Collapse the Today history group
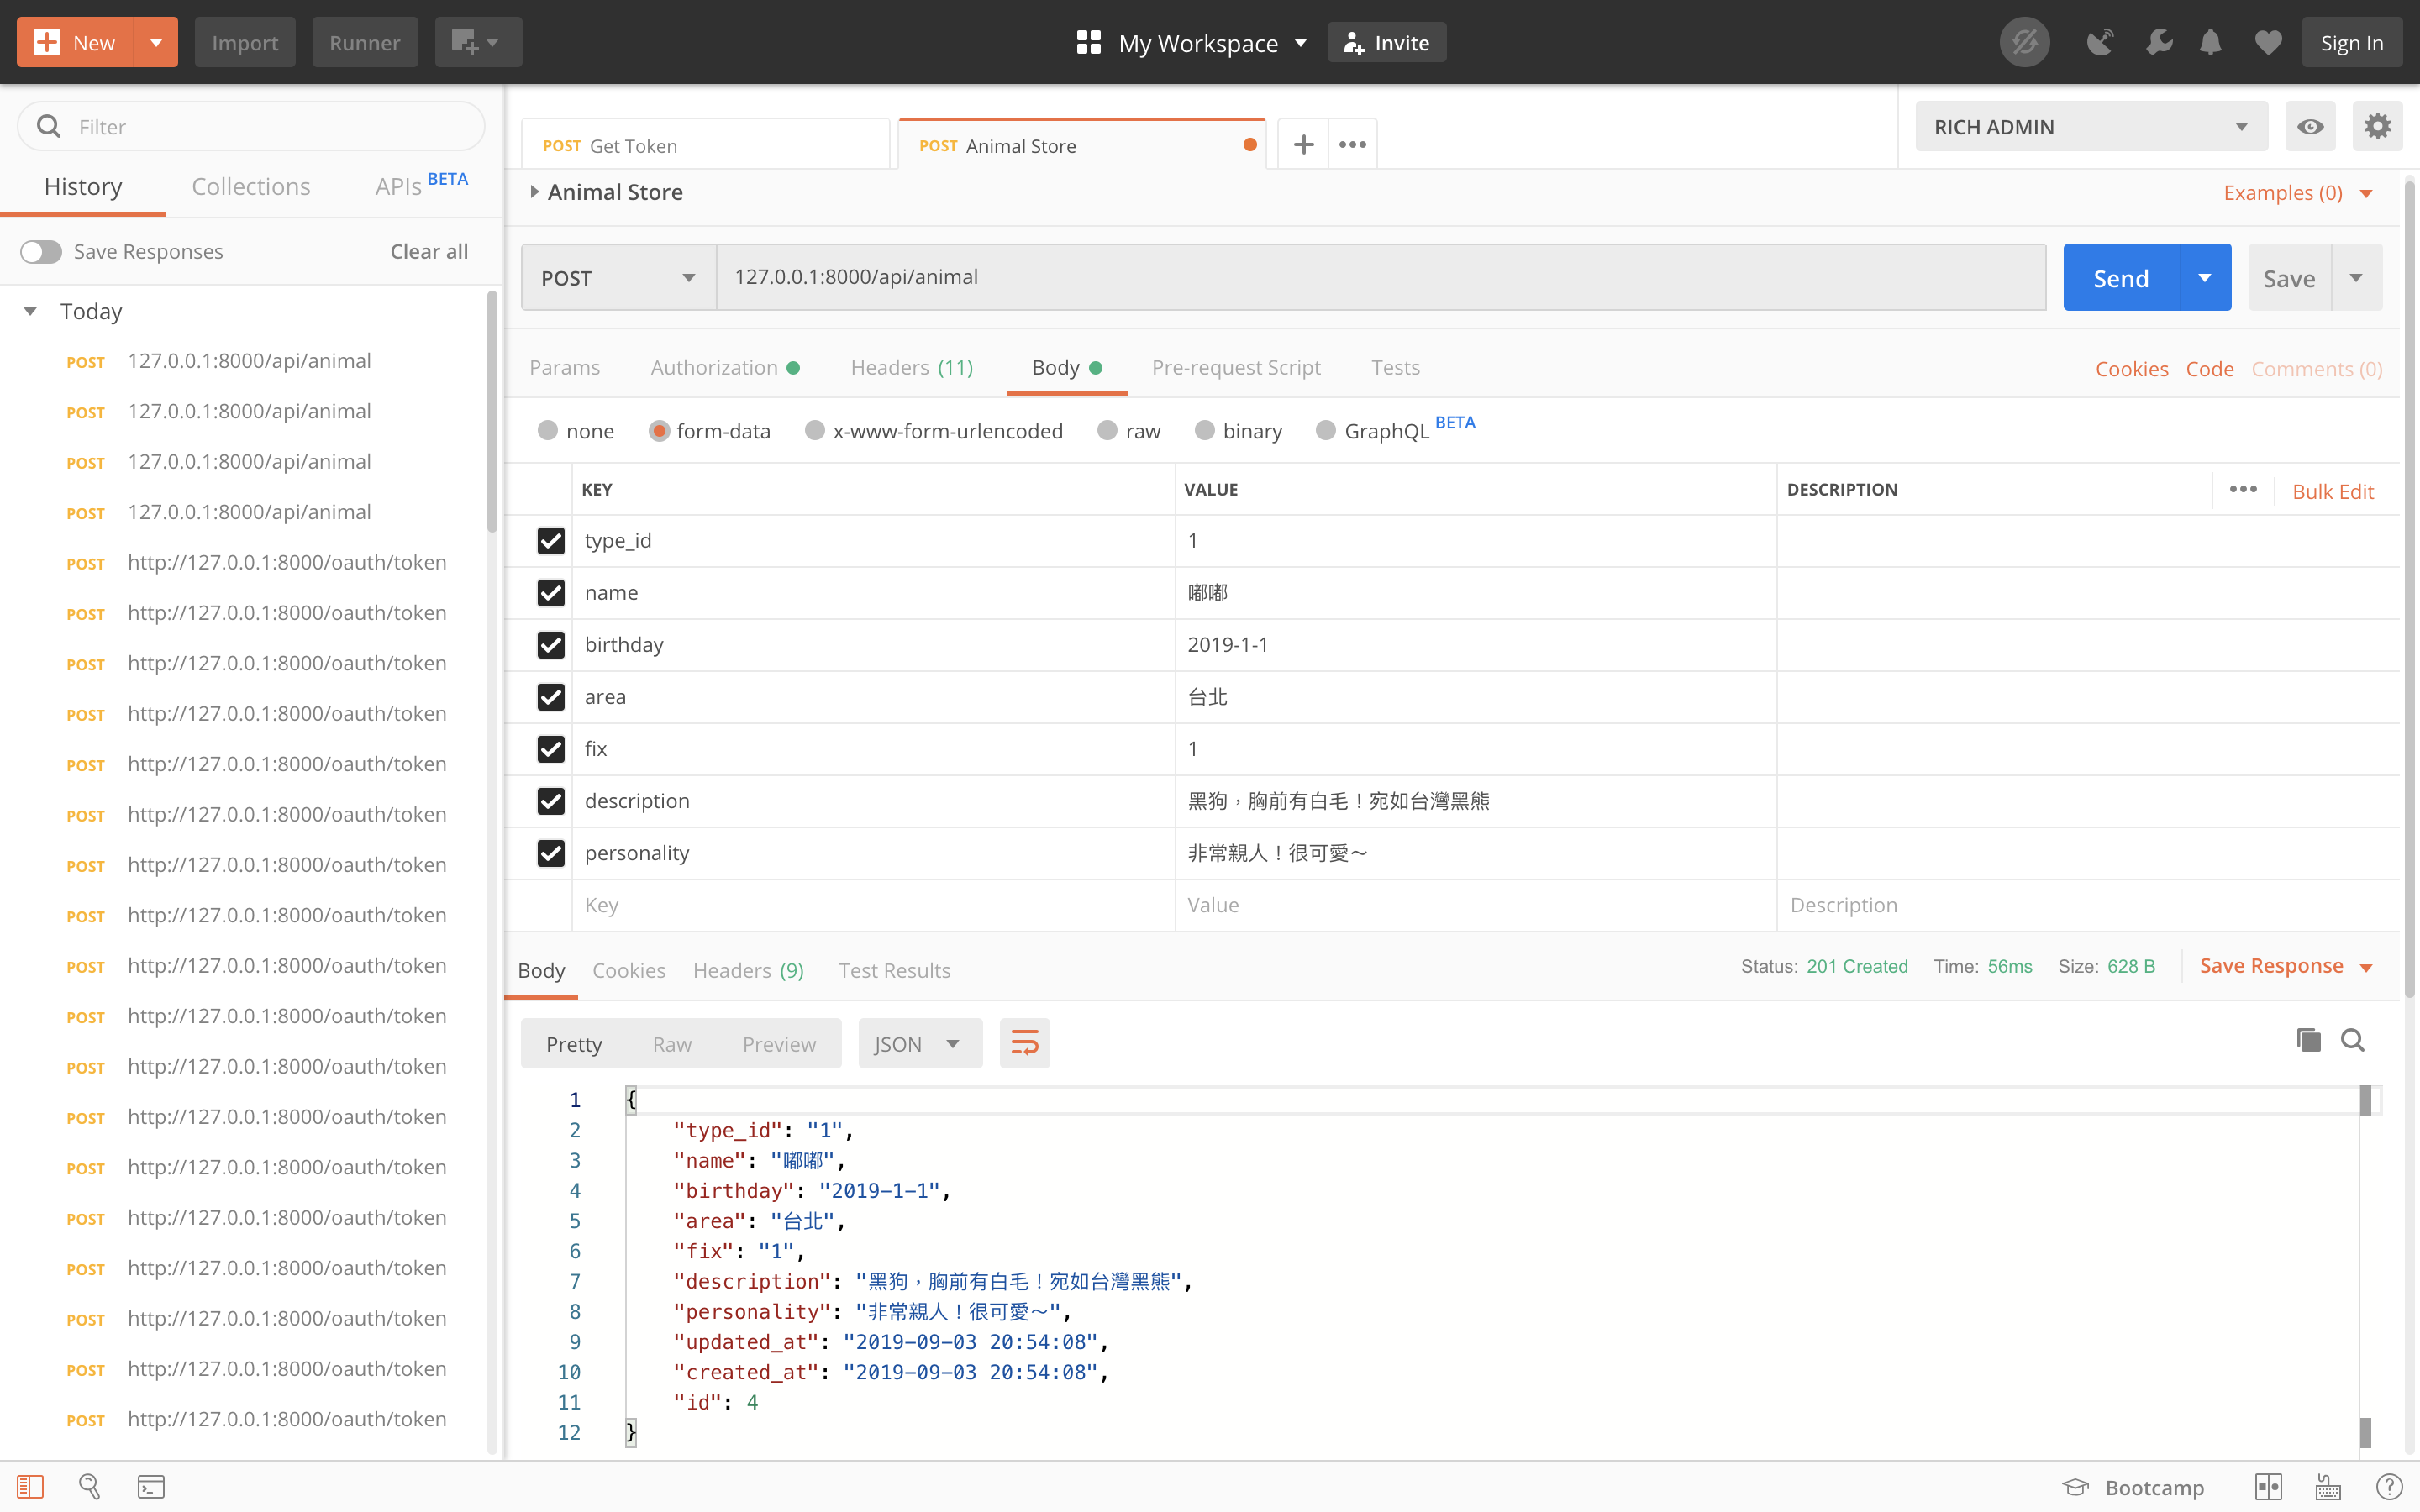The image size is (2420, 1512). (x=30, y=311)
